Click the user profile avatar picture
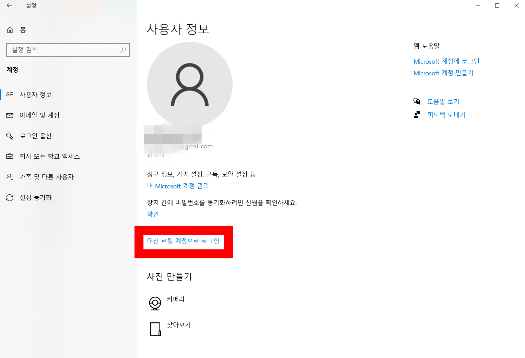The width and height of the screenshot is (525, 358). (x=190, y=85)
